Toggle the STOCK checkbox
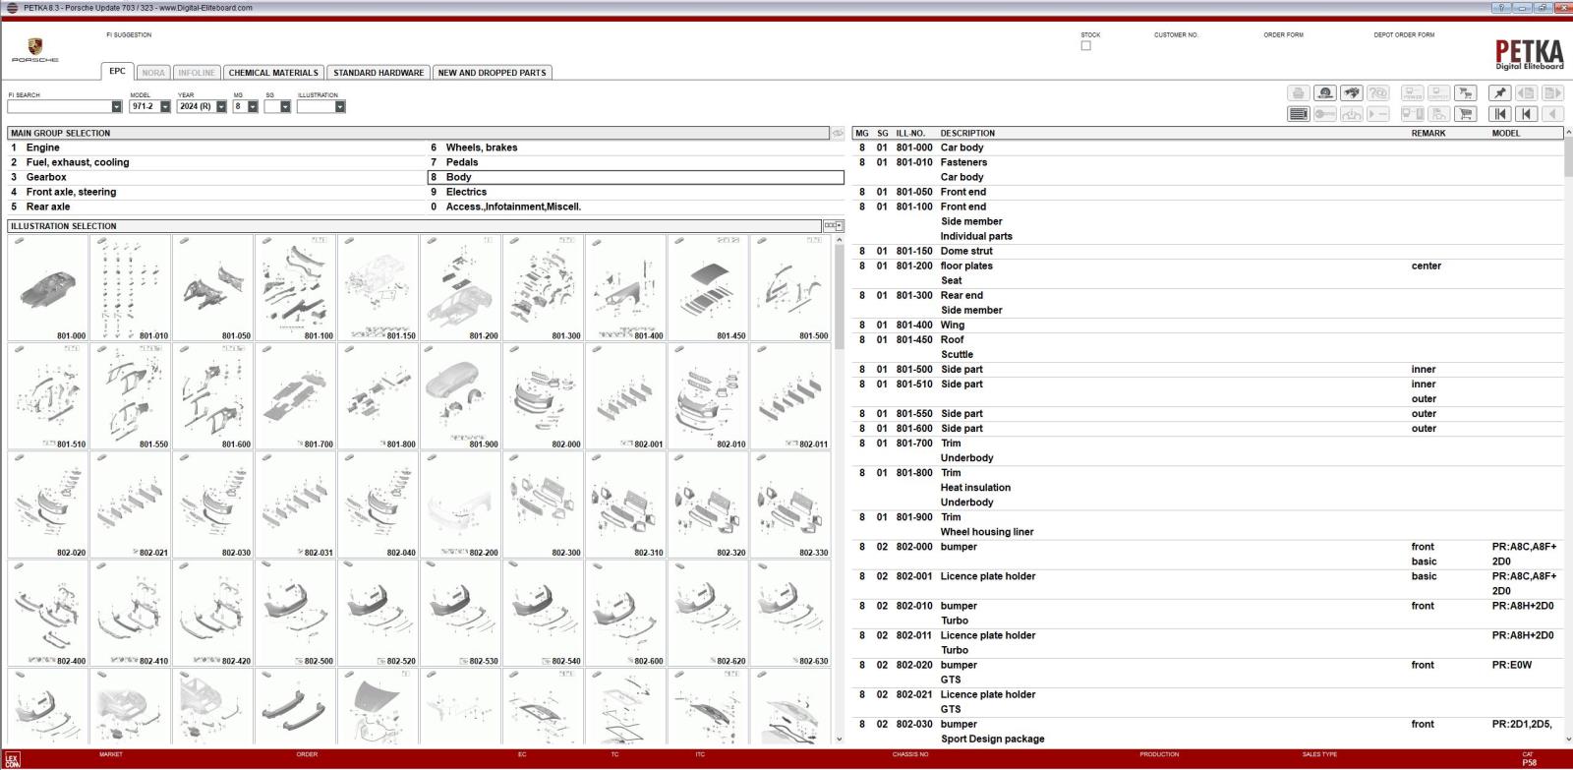 point(1086,46)
